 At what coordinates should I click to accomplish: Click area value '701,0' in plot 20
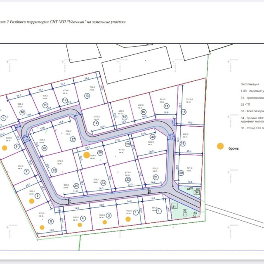(x=189, y=168)
